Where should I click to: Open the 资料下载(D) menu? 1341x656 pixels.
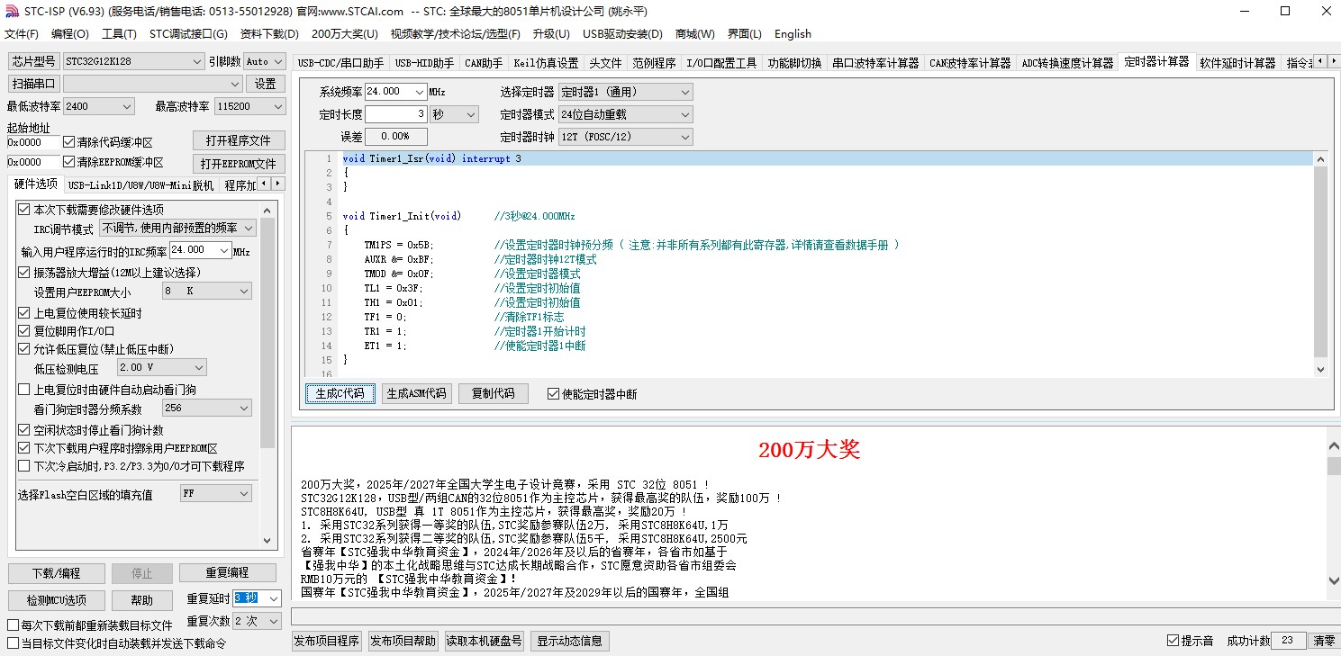pyautogui.click(x=269, y=34)
